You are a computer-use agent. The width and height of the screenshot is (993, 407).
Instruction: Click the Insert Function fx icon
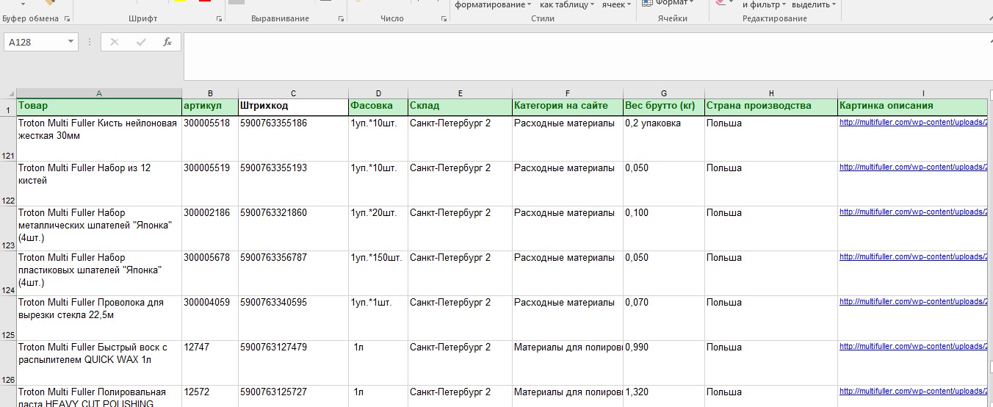coord(167,42)
